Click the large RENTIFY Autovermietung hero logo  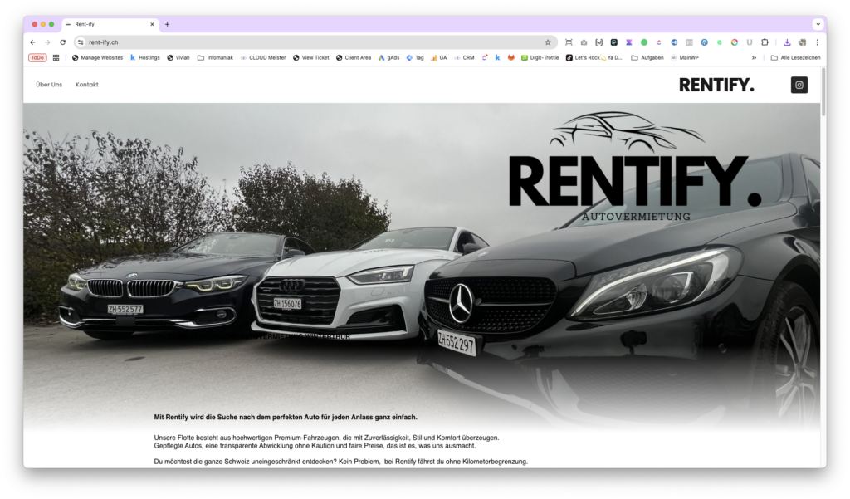tap(634, 167)
